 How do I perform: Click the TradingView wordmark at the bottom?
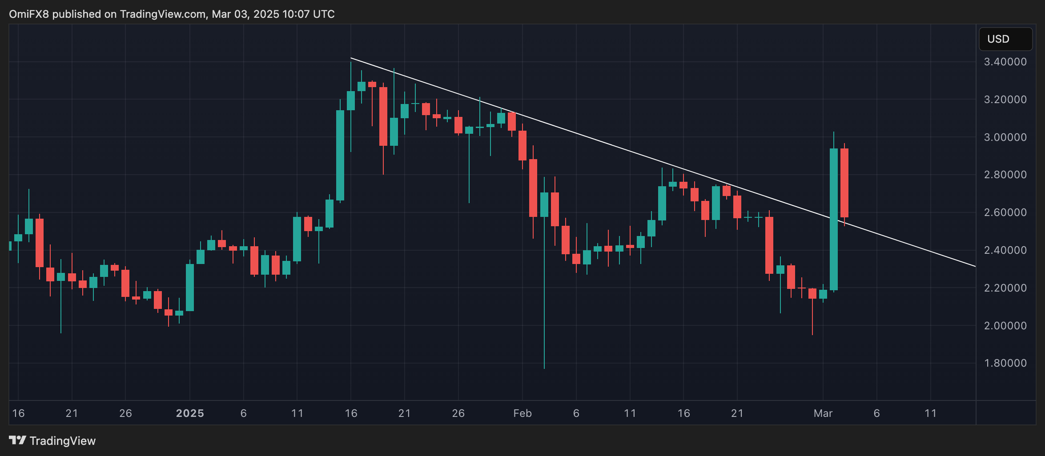[x=63, y=441]
